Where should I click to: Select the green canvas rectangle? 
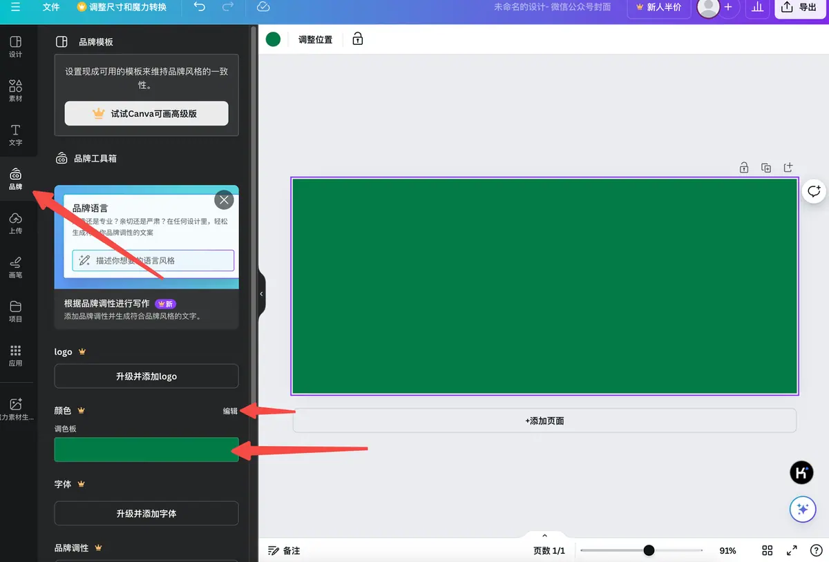pyautogui.click(x=544, y=286)
